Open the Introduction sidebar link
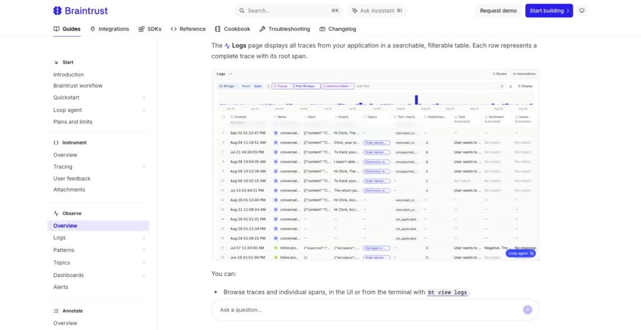The height and width of the screenshot is (330, 641). tap(68, 75)
